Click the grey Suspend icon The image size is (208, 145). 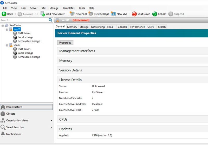[x=171, y=14]
